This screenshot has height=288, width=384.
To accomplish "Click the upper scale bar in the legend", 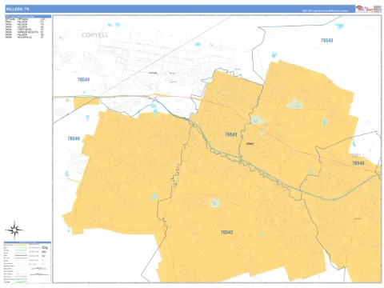I will (39, 269).
